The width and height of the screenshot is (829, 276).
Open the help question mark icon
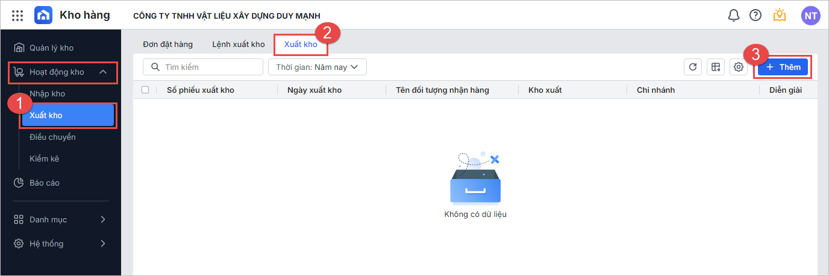(x=755, y=16)
